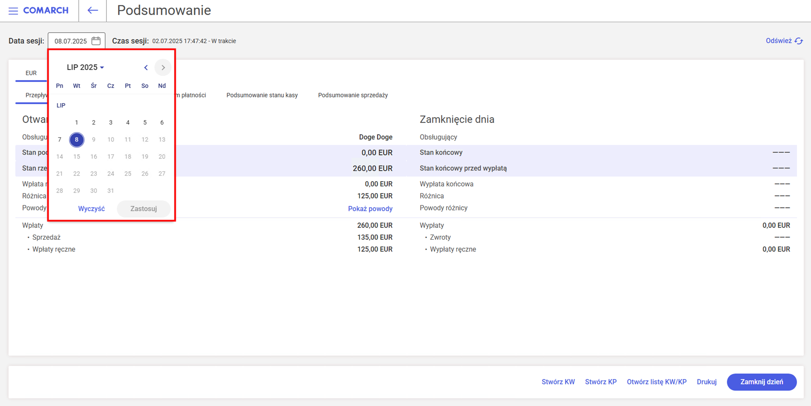Click the Wyczyść button in calendar
The image size is (811, 406).
(x=91, y=209)
